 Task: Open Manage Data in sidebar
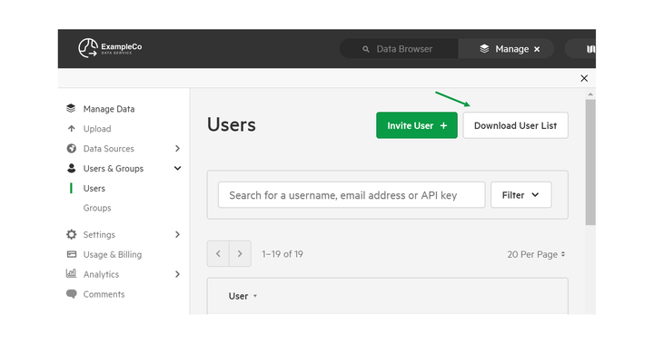[x=108, y=109]
